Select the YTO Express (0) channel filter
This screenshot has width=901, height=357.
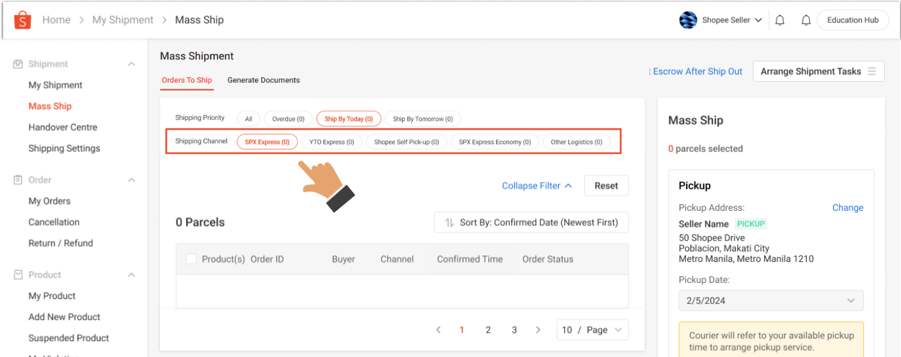pyautogui.click(x=331, y=142)
